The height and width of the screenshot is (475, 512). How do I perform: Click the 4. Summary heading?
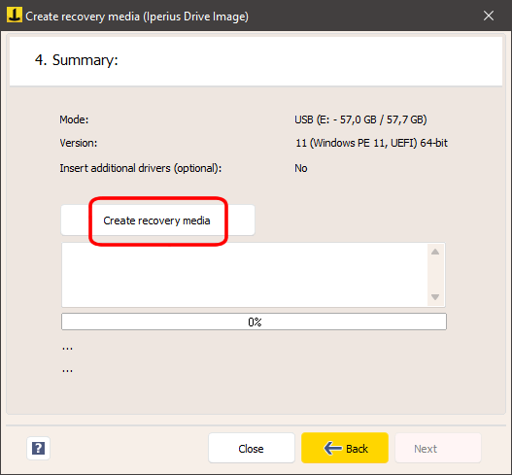point(76,60)
